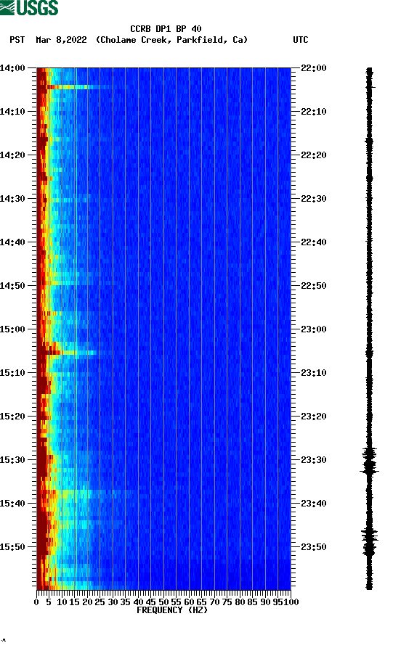The width and height of the screenshot is (401, 648).
Task: Click the '15:30' PST time label
Action: [12, 460]
